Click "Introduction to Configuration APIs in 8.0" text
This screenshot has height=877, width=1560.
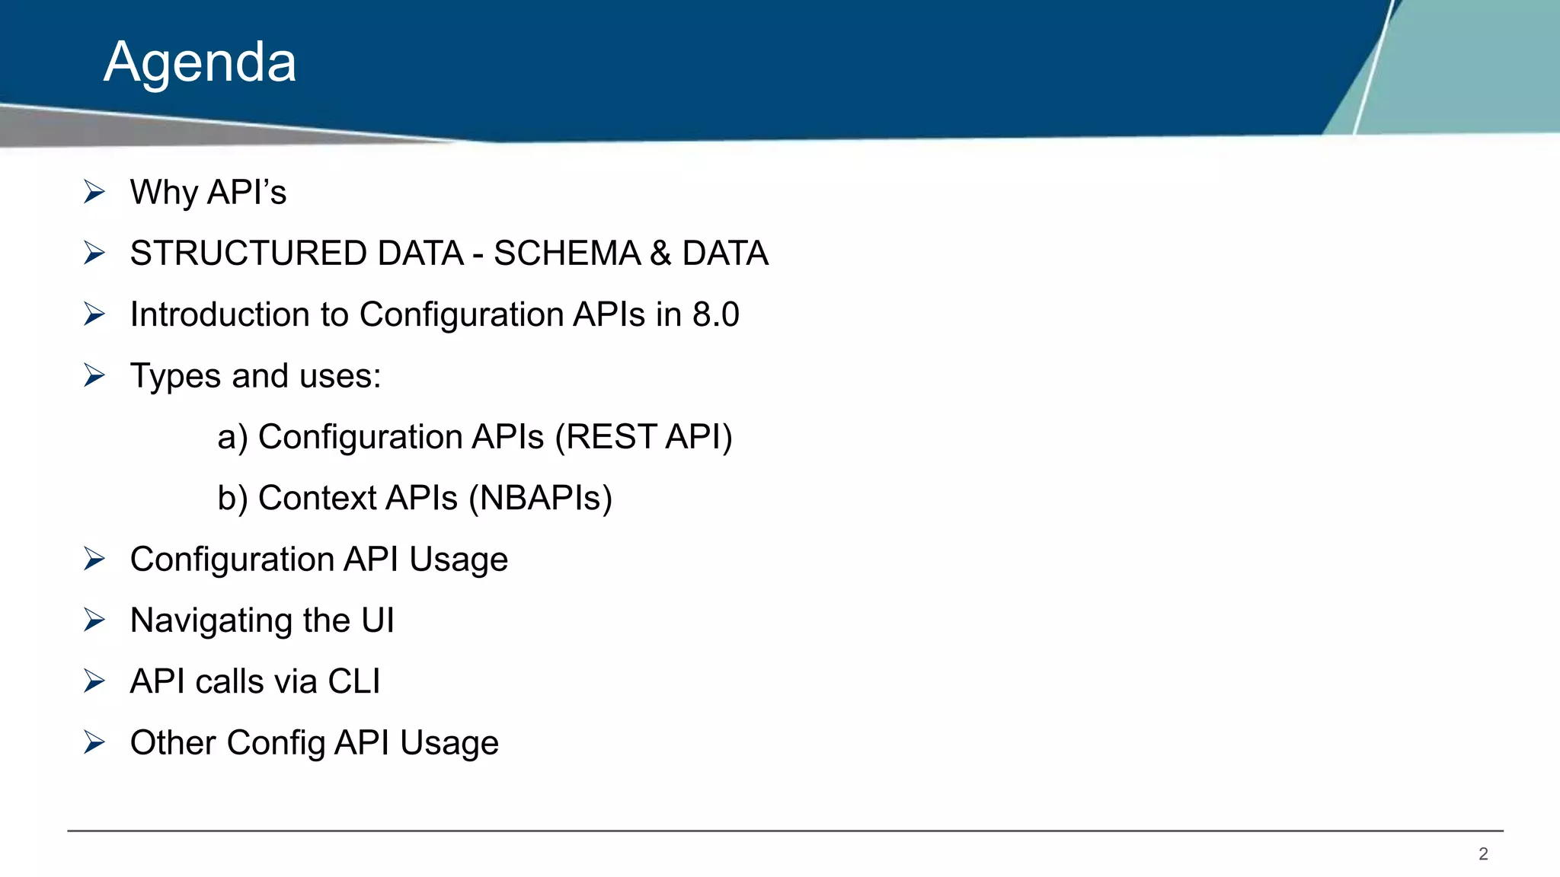click(x=434, y=314)
